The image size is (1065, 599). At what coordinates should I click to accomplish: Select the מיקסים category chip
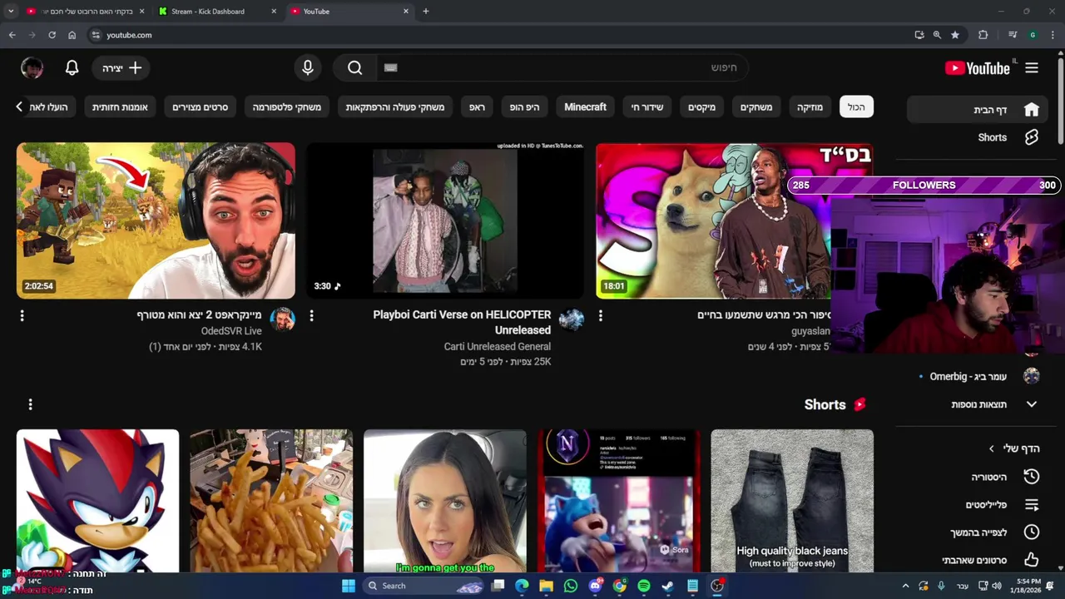click(x=701, y=107)
